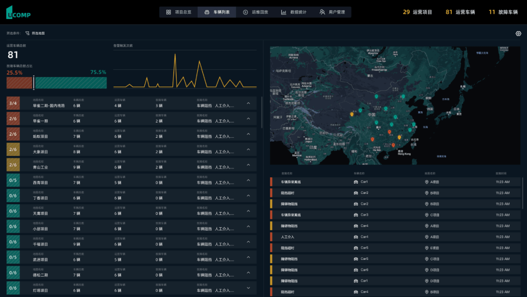Select the 车辆列表 tab
This screenshot has height=297, width=527.
coord(217,12)
